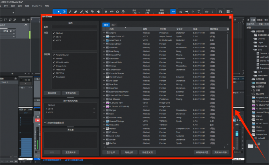Uncheck the VST2 type filter

point(54,37)
